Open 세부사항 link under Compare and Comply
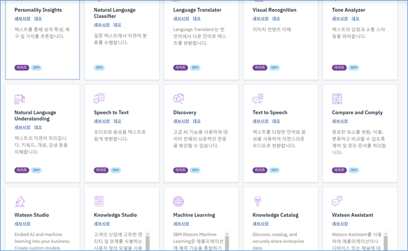 click(340, 121)
